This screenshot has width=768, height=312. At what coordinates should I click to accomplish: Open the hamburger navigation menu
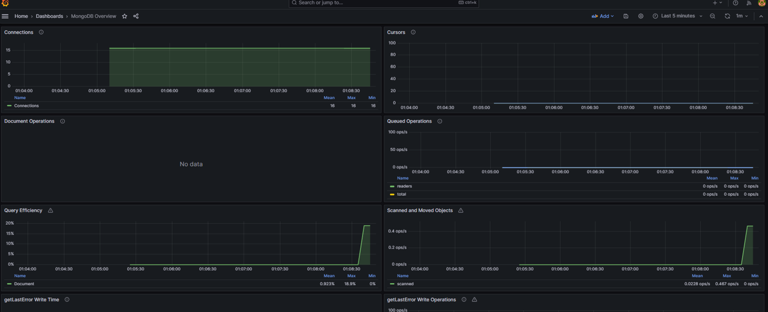coord(5,16)
